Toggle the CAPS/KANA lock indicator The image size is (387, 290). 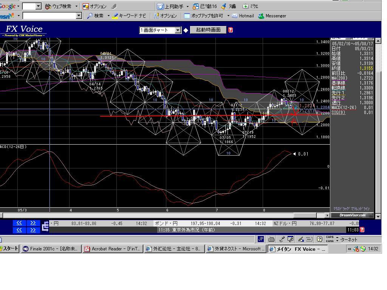click(x=330, y=239)
